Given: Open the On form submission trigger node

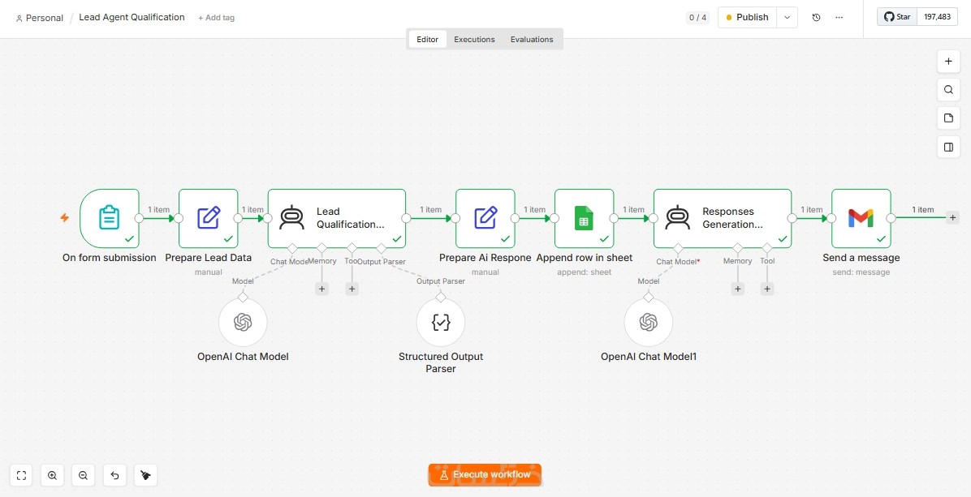Looking at the screenshot, I should (x=110, y=218).
